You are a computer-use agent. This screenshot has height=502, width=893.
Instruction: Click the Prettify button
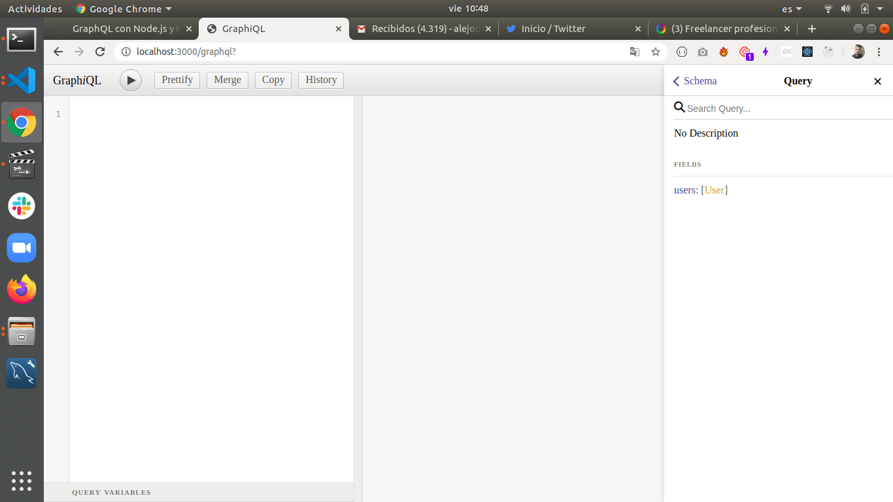pos(177,80)
